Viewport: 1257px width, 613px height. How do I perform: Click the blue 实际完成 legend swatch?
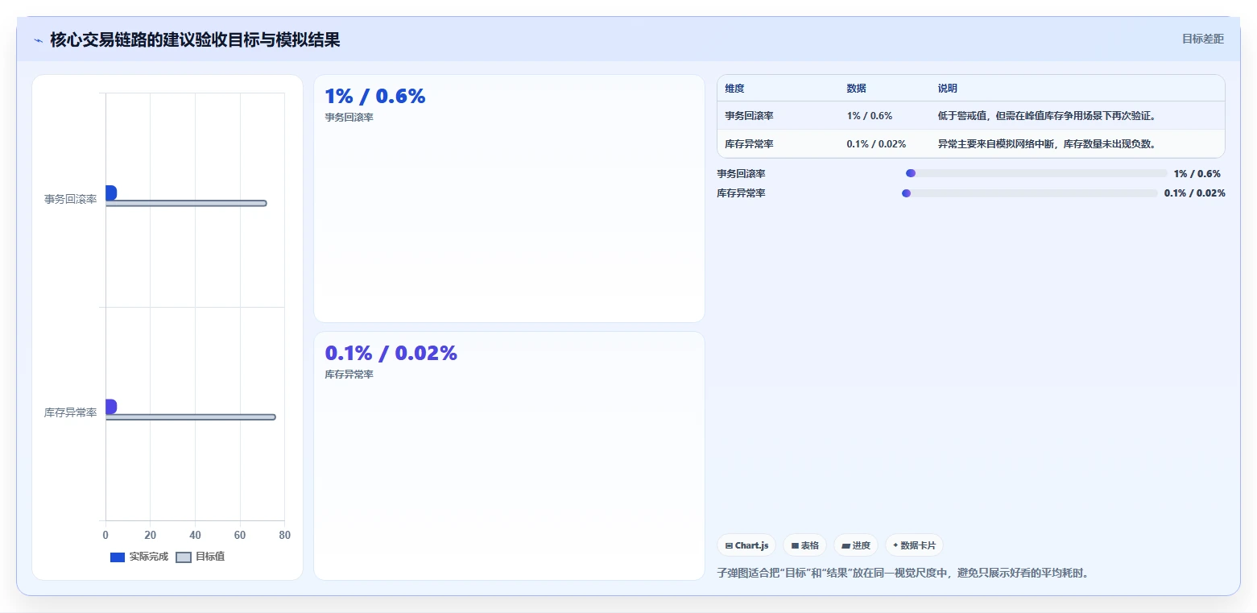coord(118,557)
